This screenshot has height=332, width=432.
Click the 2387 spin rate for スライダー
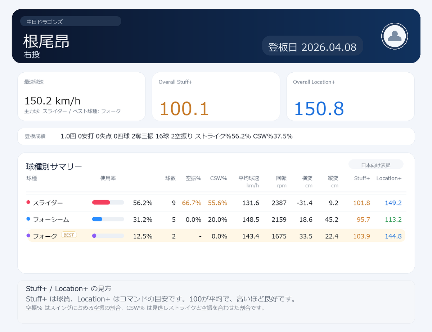tap(279, 203)
